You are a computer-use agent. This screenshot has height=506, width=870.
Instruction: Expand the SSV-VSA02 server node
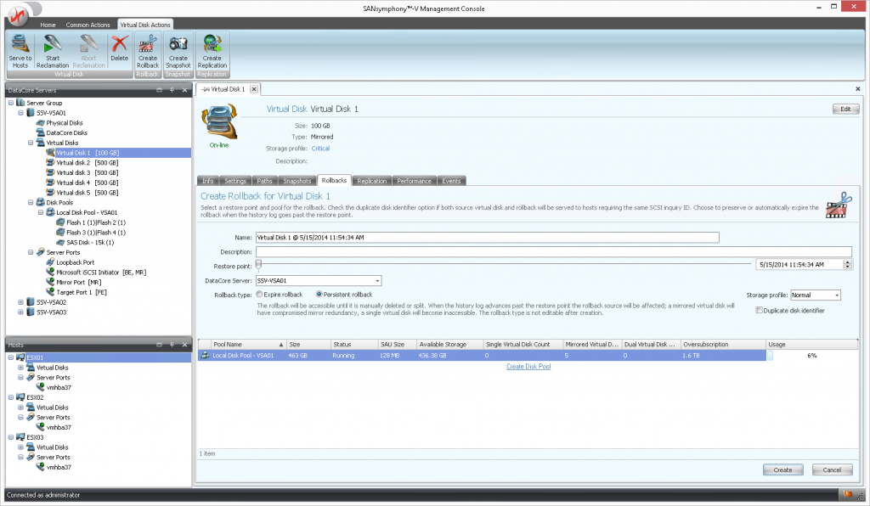tap(21, 301)
